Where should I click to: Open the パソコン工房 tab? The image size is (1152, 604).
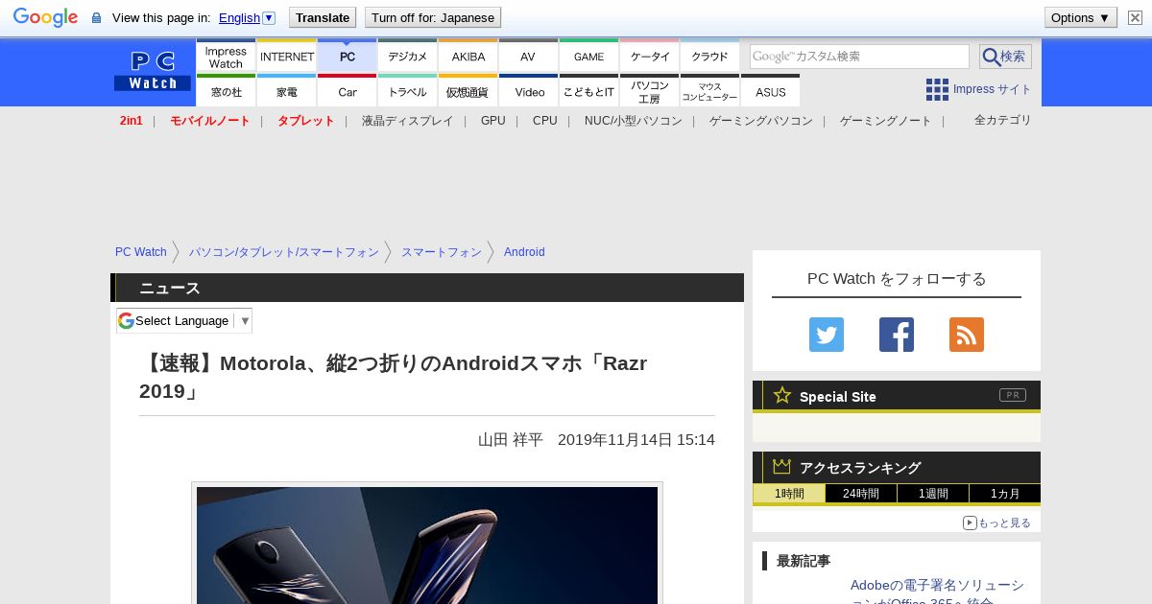tap(650, 91)
